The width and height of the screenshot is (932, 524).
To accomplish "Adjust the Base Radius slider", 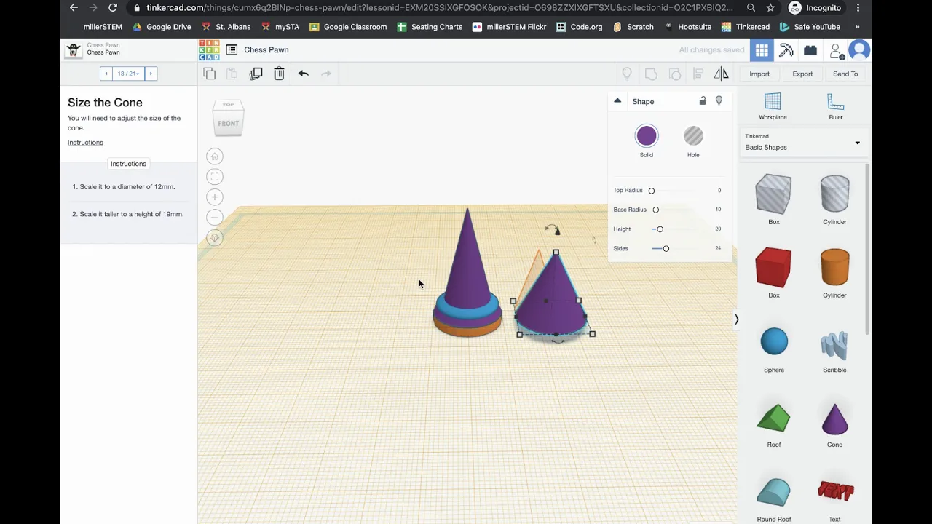I will pyautogui.click(x=655, y=210).
